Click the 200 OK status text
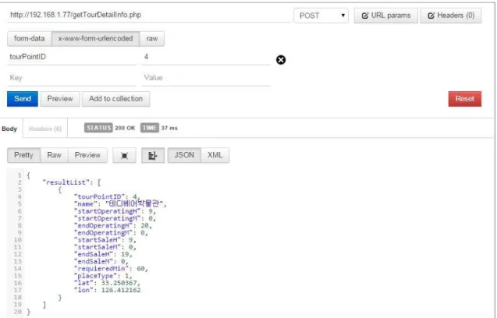Viewport: 497px width, 318px height. [125, 128]
